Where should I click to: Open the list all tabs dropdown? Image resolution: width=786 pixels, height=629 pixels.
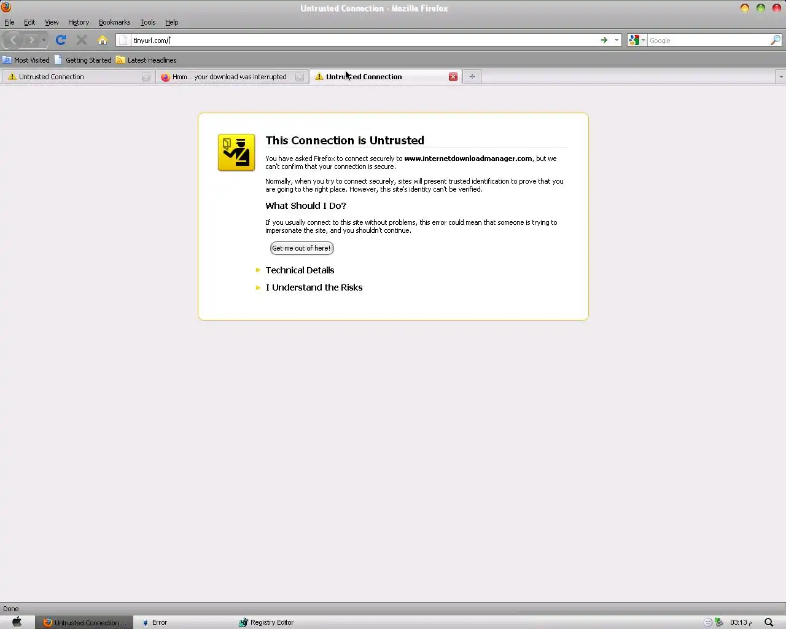pos(780,77)
